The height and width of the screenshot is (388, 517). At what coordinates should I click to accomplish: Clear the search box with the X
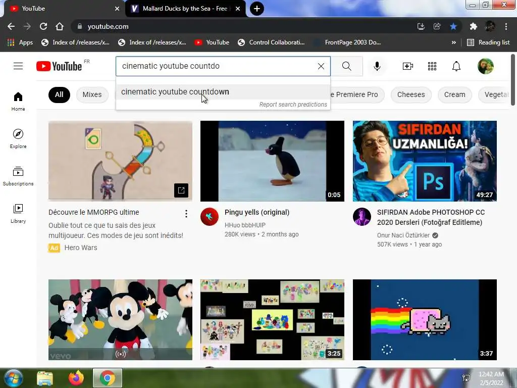321,66
